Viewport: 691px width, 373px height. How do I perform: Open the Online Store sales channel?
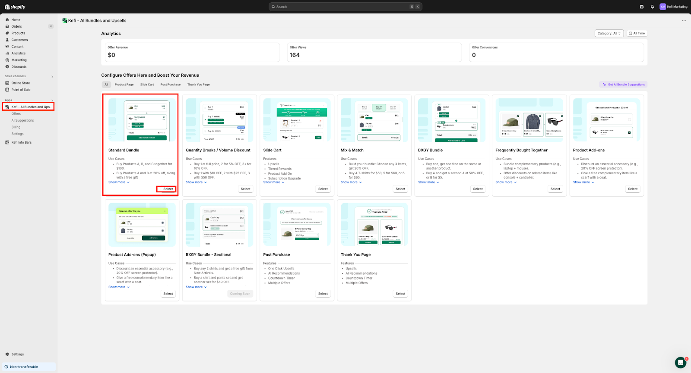[20, 83]
